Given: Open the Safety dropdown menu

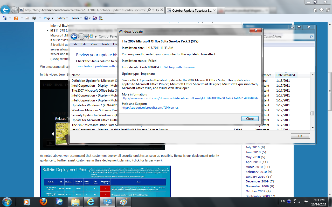Looking at the screenshot, I should 62,18.
